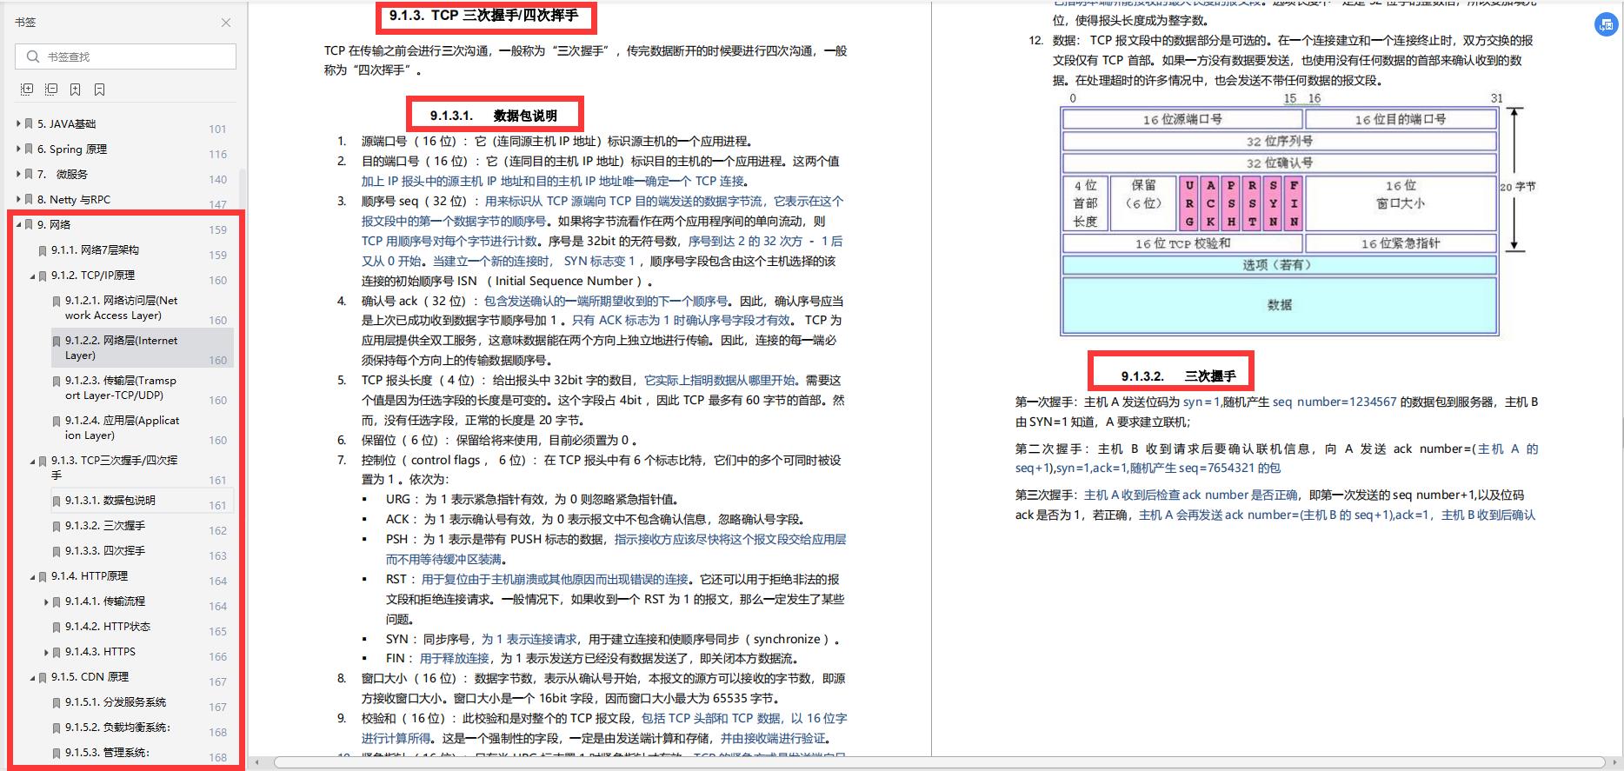Collapse the 9.1.2. TCP/IP原理 bookmark

(x=32, y=276)
